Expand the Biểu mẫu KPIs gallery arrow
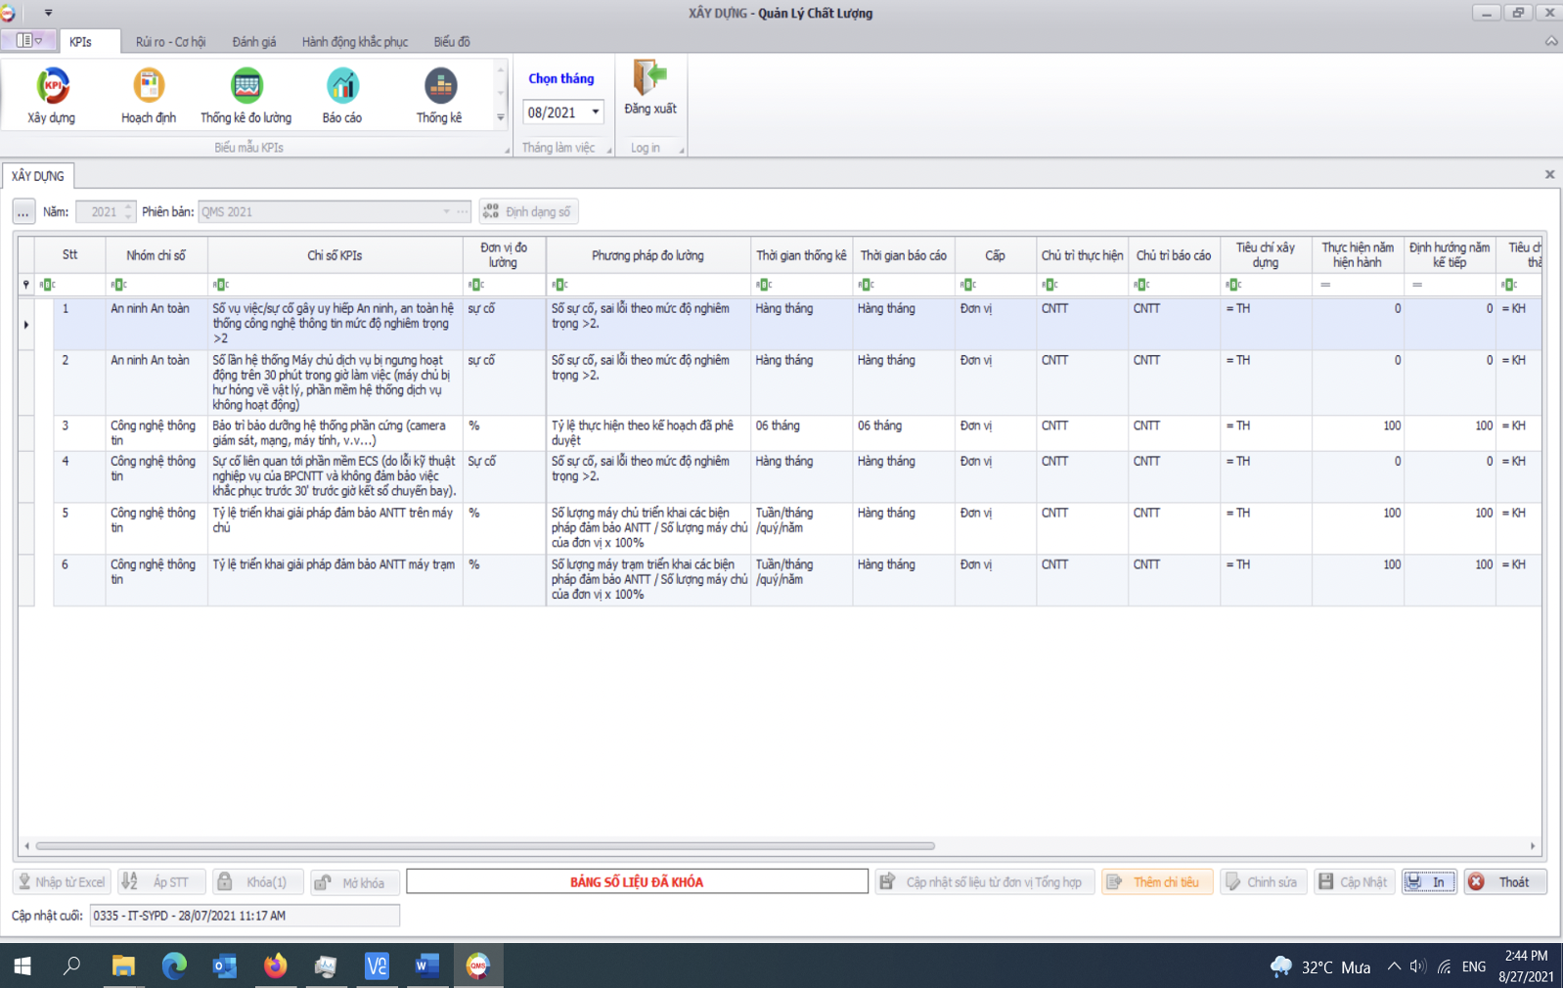1563x988 pixels. coord(500,117)
